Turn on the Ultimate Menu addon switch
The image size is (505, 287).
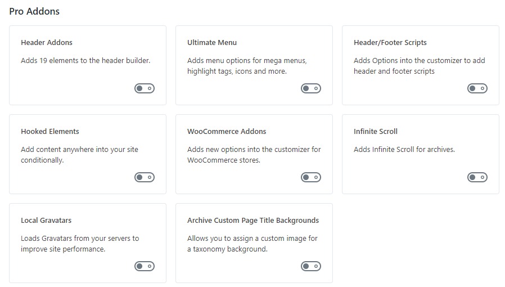tap(311, 88)
